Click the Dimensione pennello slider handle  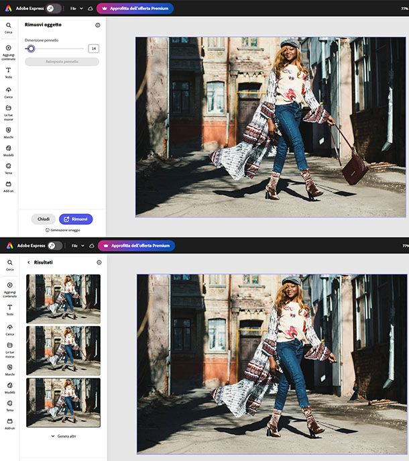[31, 48]
